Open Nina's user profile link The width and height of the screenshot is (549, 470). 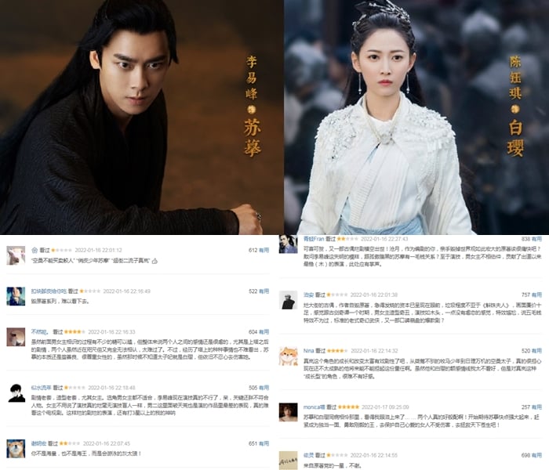pos(308,351)
